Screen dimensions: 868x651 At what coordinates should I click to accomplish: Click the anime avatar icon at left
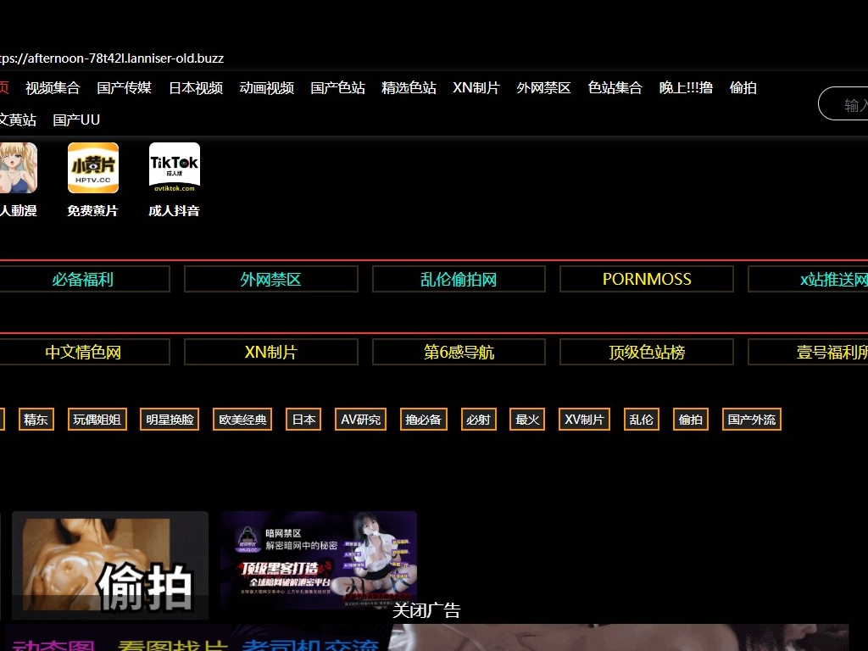17,168
